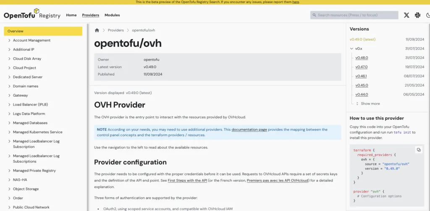
Task: Focus the Search resources field
Action: (x=354, y=15)
